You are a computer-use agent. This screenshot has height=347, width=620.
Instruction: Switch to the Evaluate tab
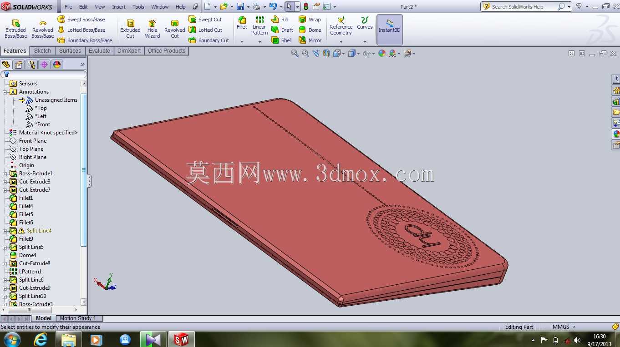pyautogui.click(x=99, y=51)
